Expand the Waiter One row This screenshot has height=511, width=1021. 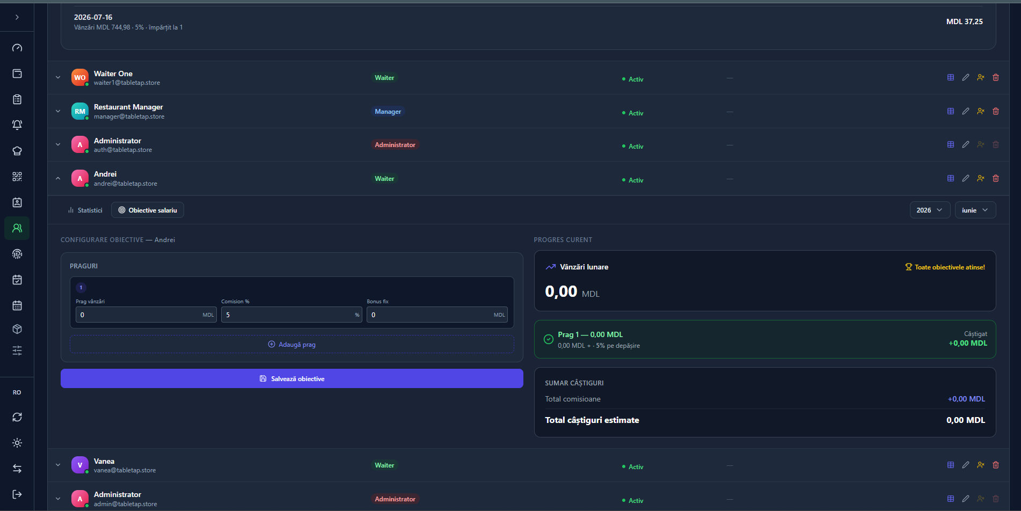pyautogui.click(x=58, y=77)
